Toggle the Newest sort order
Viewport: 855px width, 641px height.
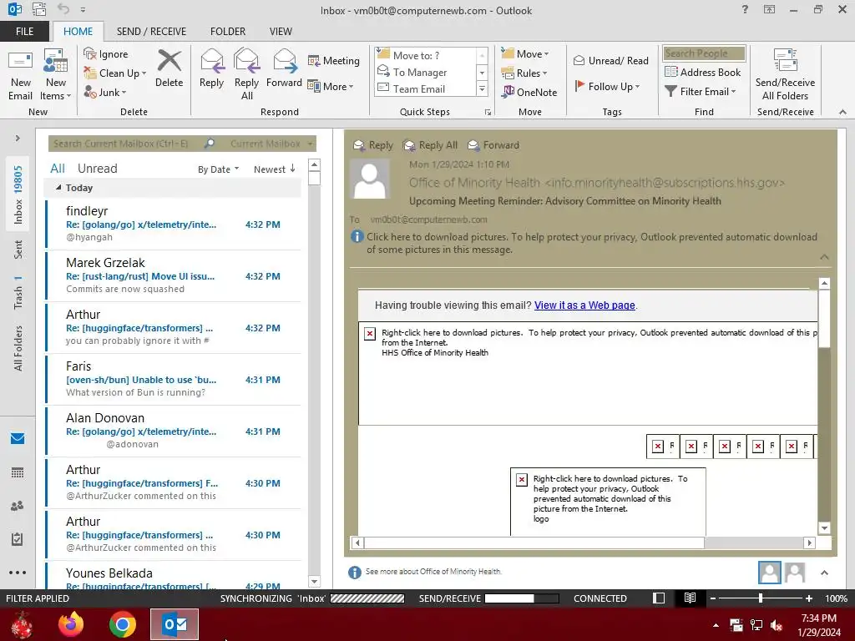click(x=274, y=169)
